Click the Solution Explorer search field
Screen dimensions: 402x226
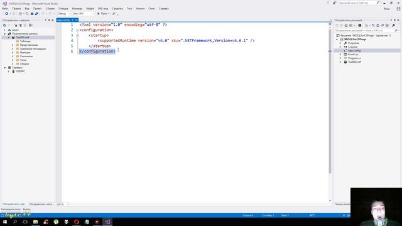click(x=366, y=31)
